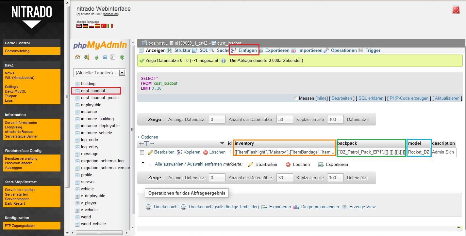Switch language using the Spanish flag
466x236 pixels.
tap(97, 26)
